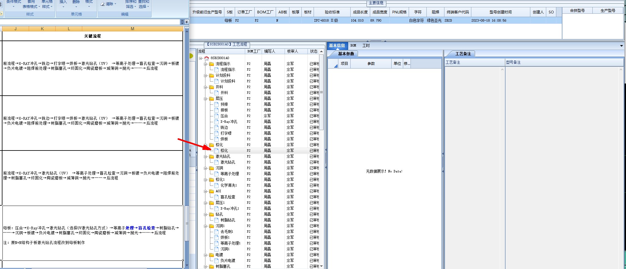Click the 型号创建时间 column header
This screenshot has width=626, height=269.
pos(500,12)
